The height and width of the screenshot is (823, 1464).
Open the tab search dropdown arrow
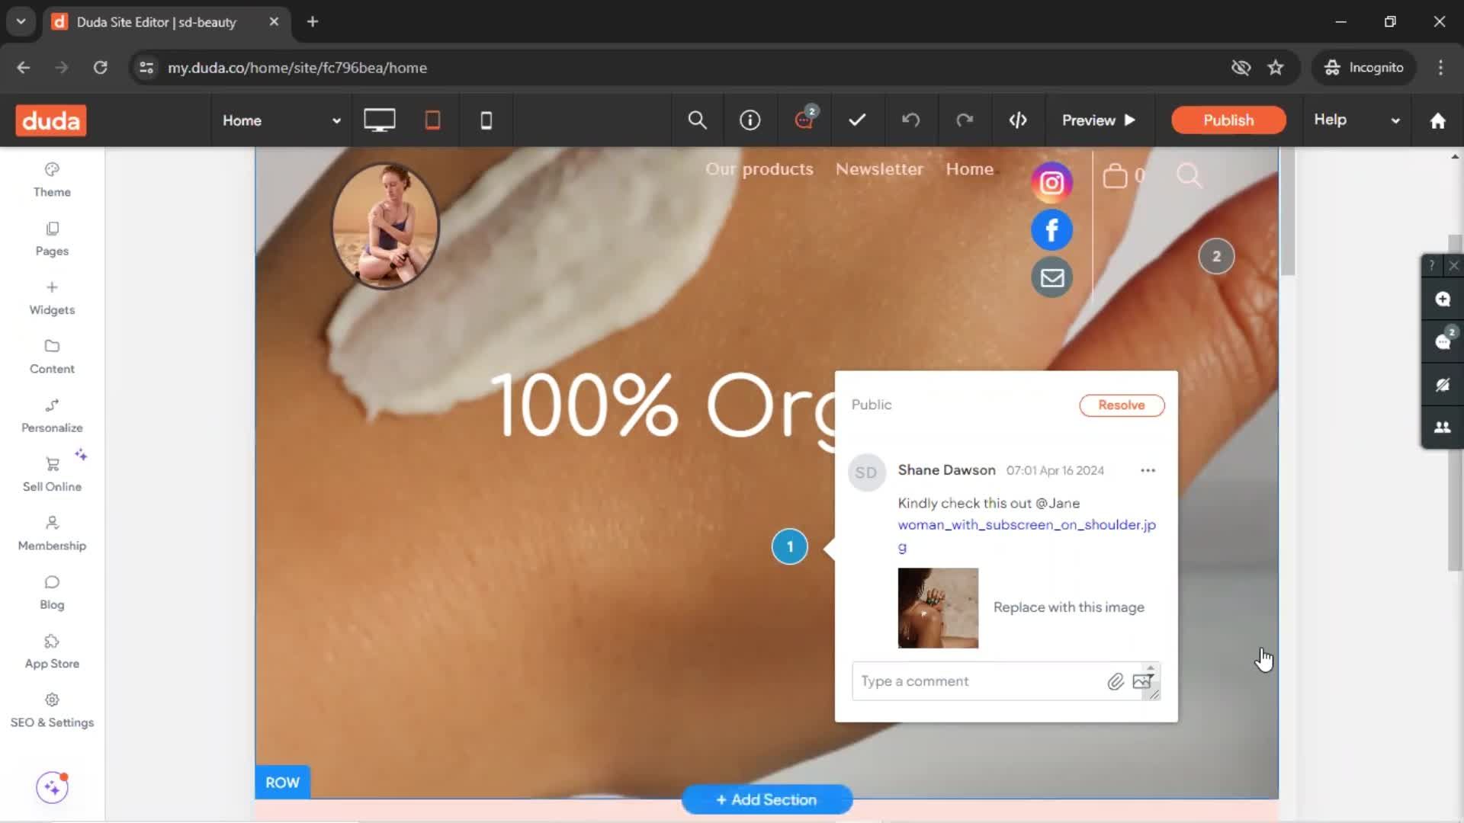pyautogui.click(x=21, y=21)
